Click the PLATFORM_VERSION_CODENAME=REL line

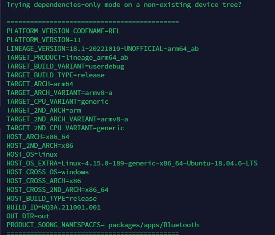pos(63,31)
